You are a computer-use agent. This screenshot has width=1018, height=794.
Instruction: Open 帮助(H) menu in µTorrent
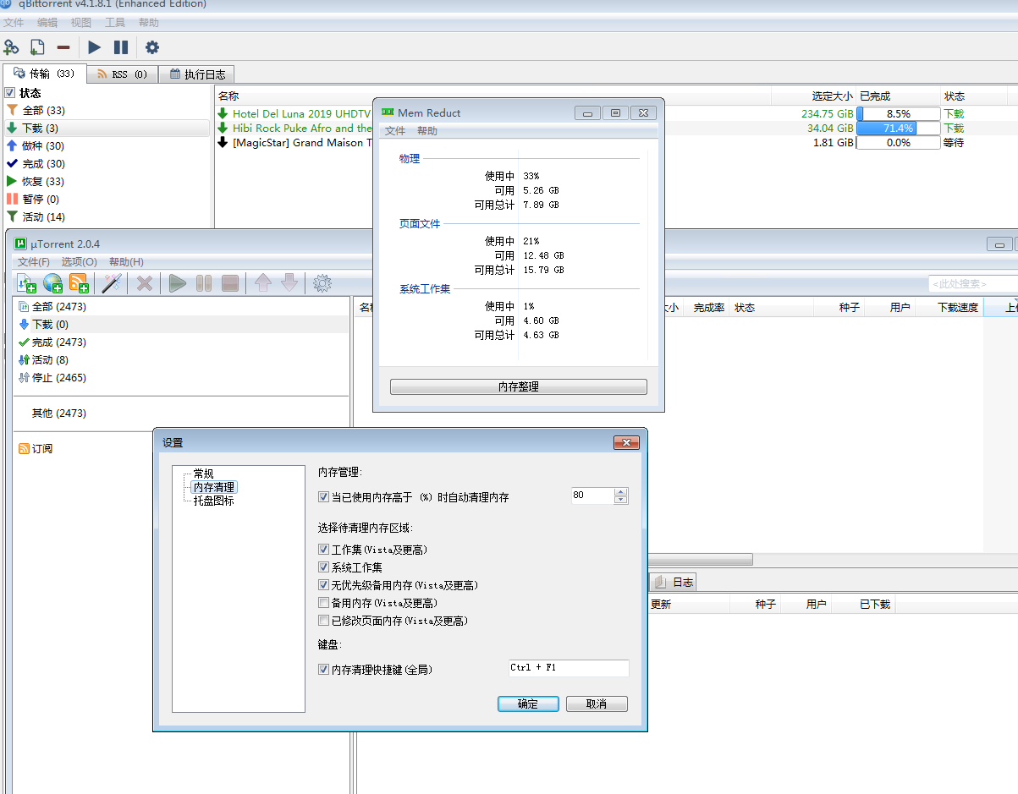pyautogui.click(x=126, y=262)
